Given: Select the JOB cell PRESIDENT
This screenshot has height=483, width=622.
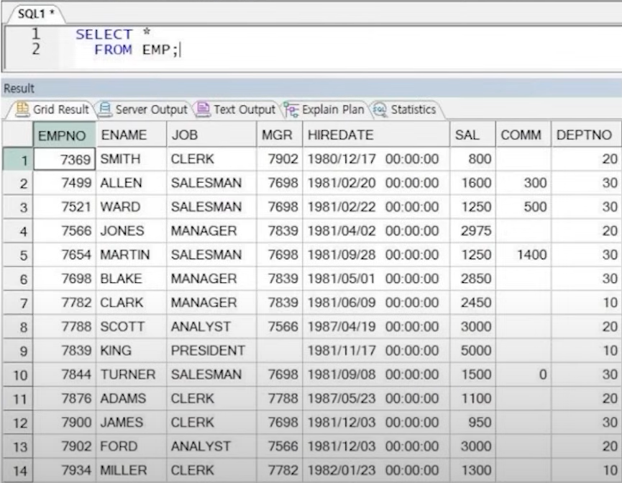Looking at the screenshot, I should (x=212, y=351).
